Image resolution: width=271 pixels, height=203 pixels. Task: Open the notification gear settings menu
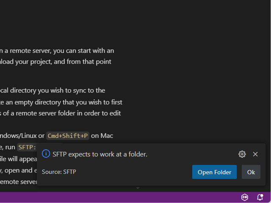[x=242, y=154]
